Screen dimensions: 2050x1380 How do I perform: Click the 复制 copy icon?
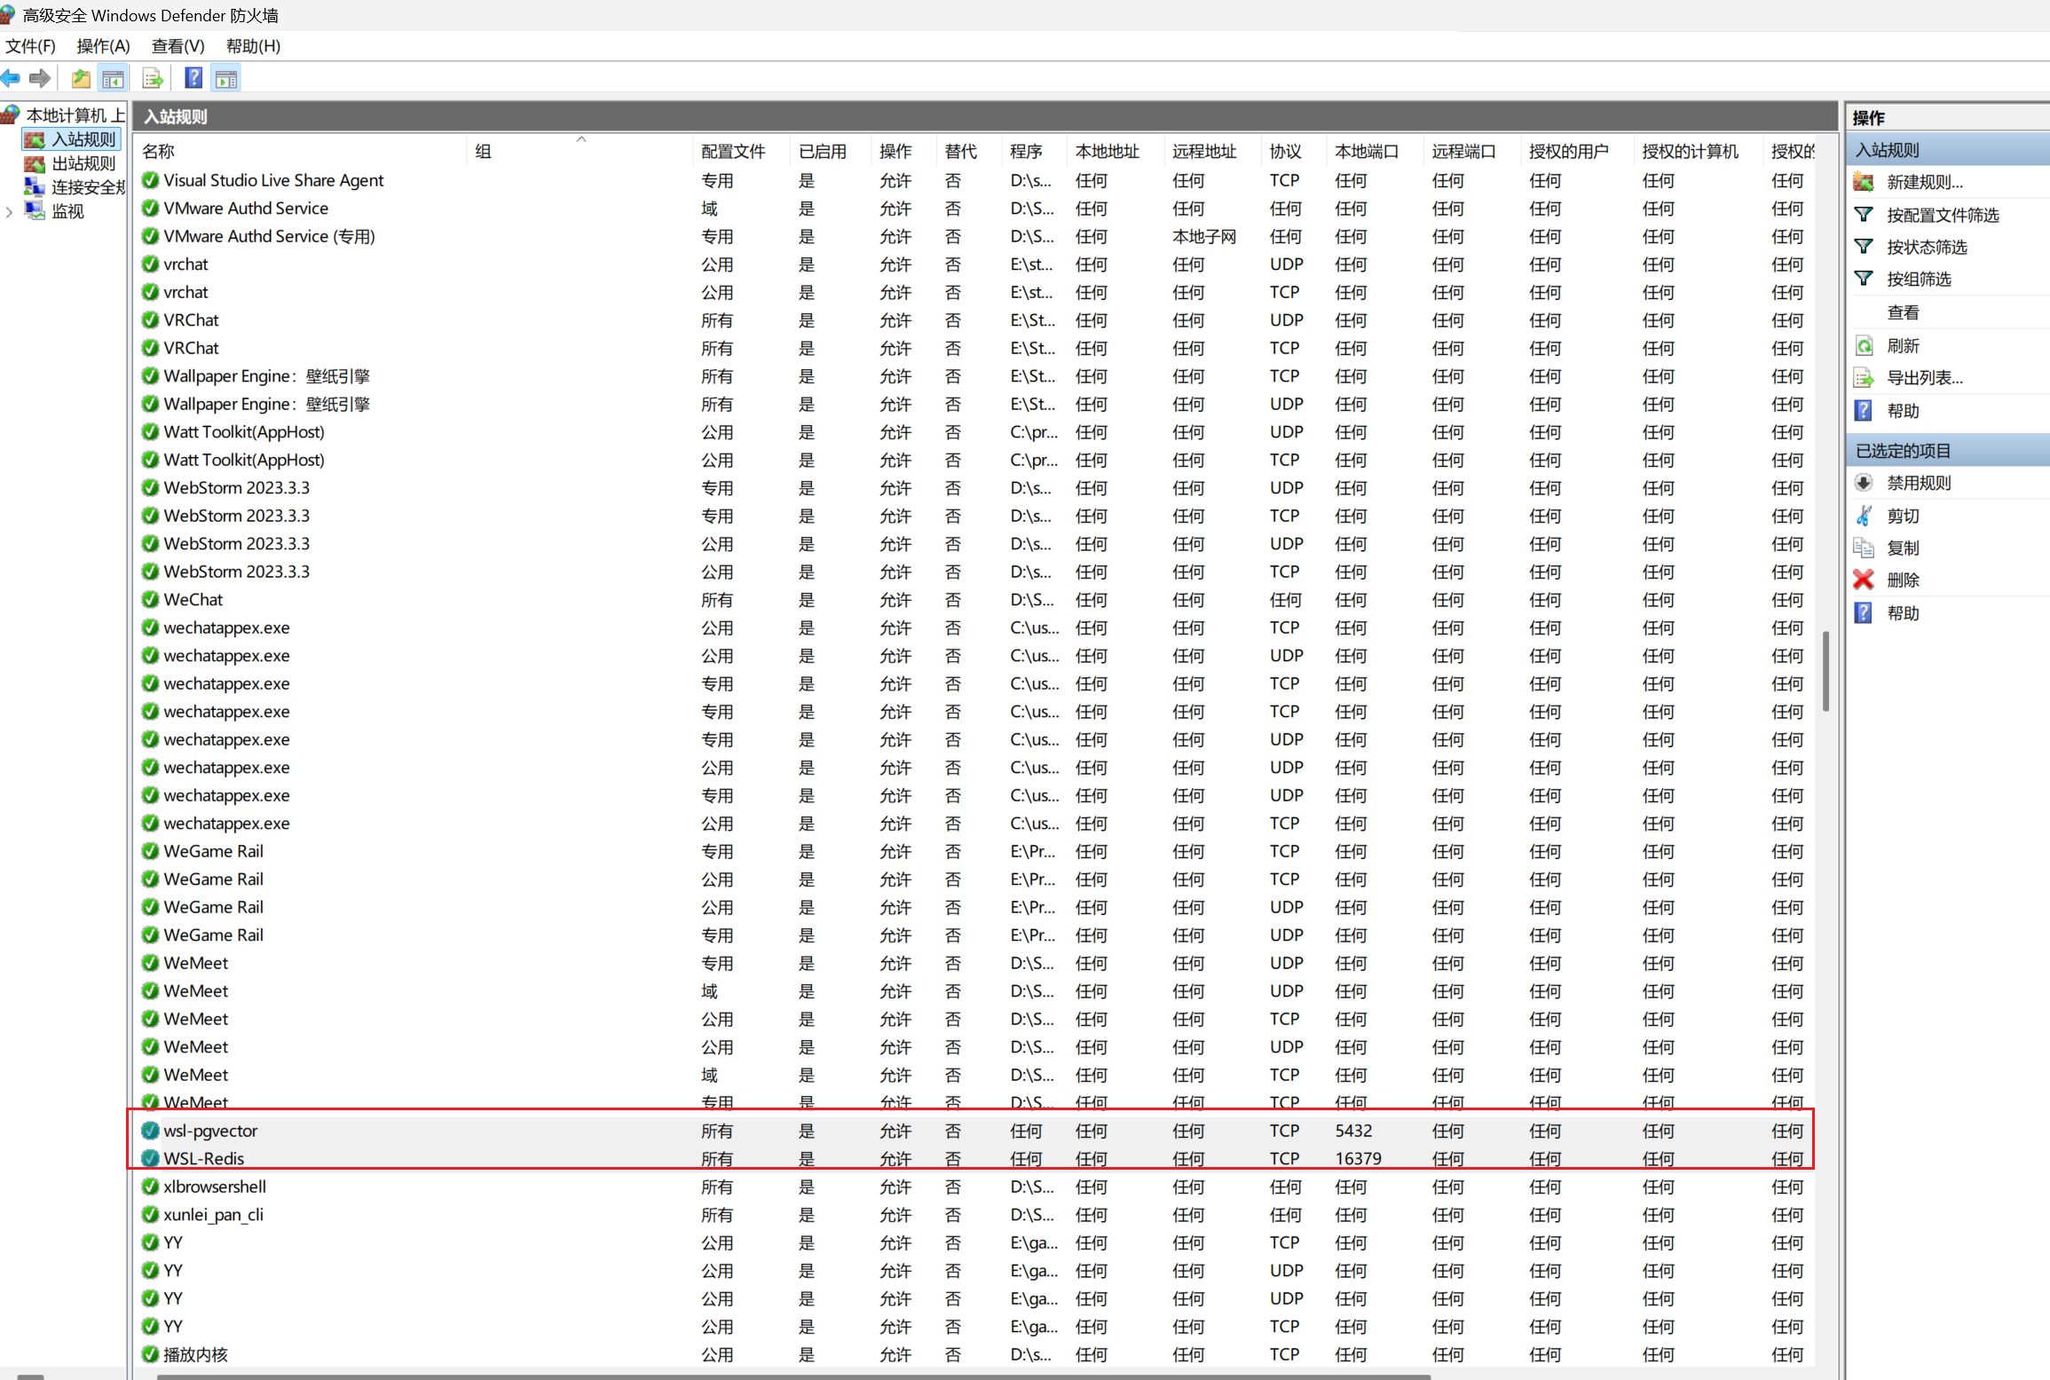click(x=1864, y=548)
